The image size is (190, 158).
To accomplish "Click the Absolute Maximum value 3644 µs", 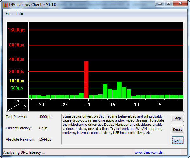I will tap(45, 139).
